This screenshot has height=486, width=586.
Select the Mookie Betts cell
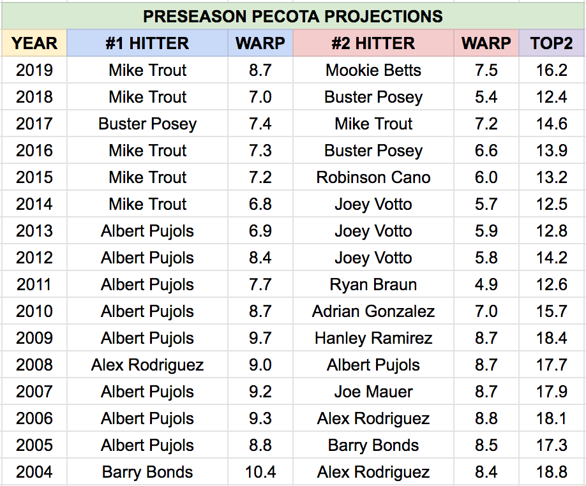coord(373,70)
